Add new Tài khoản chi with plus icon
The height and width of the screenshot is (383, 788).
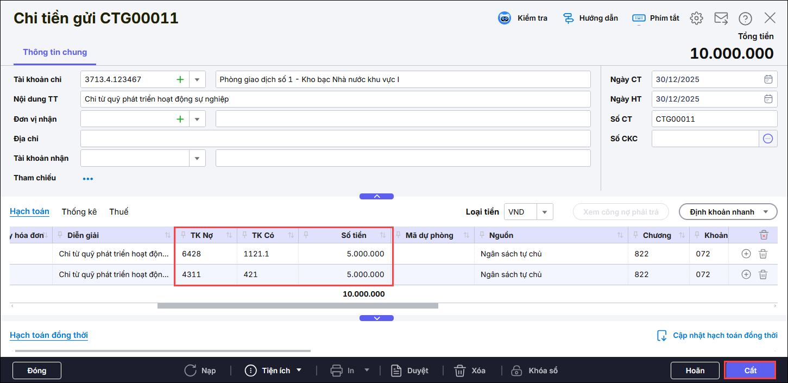point(180,79)
